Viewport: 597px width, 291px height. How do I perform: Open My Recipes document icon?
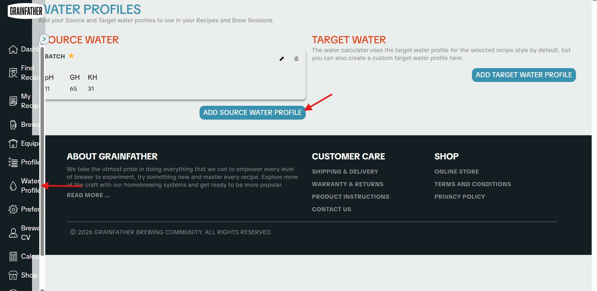pos(13,101)
